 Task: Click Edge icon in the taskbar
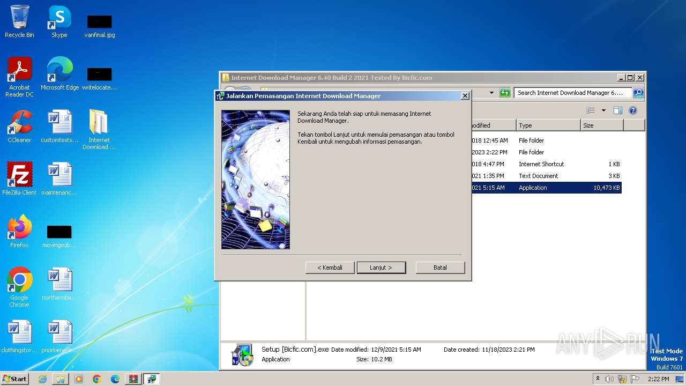point(115,379)
